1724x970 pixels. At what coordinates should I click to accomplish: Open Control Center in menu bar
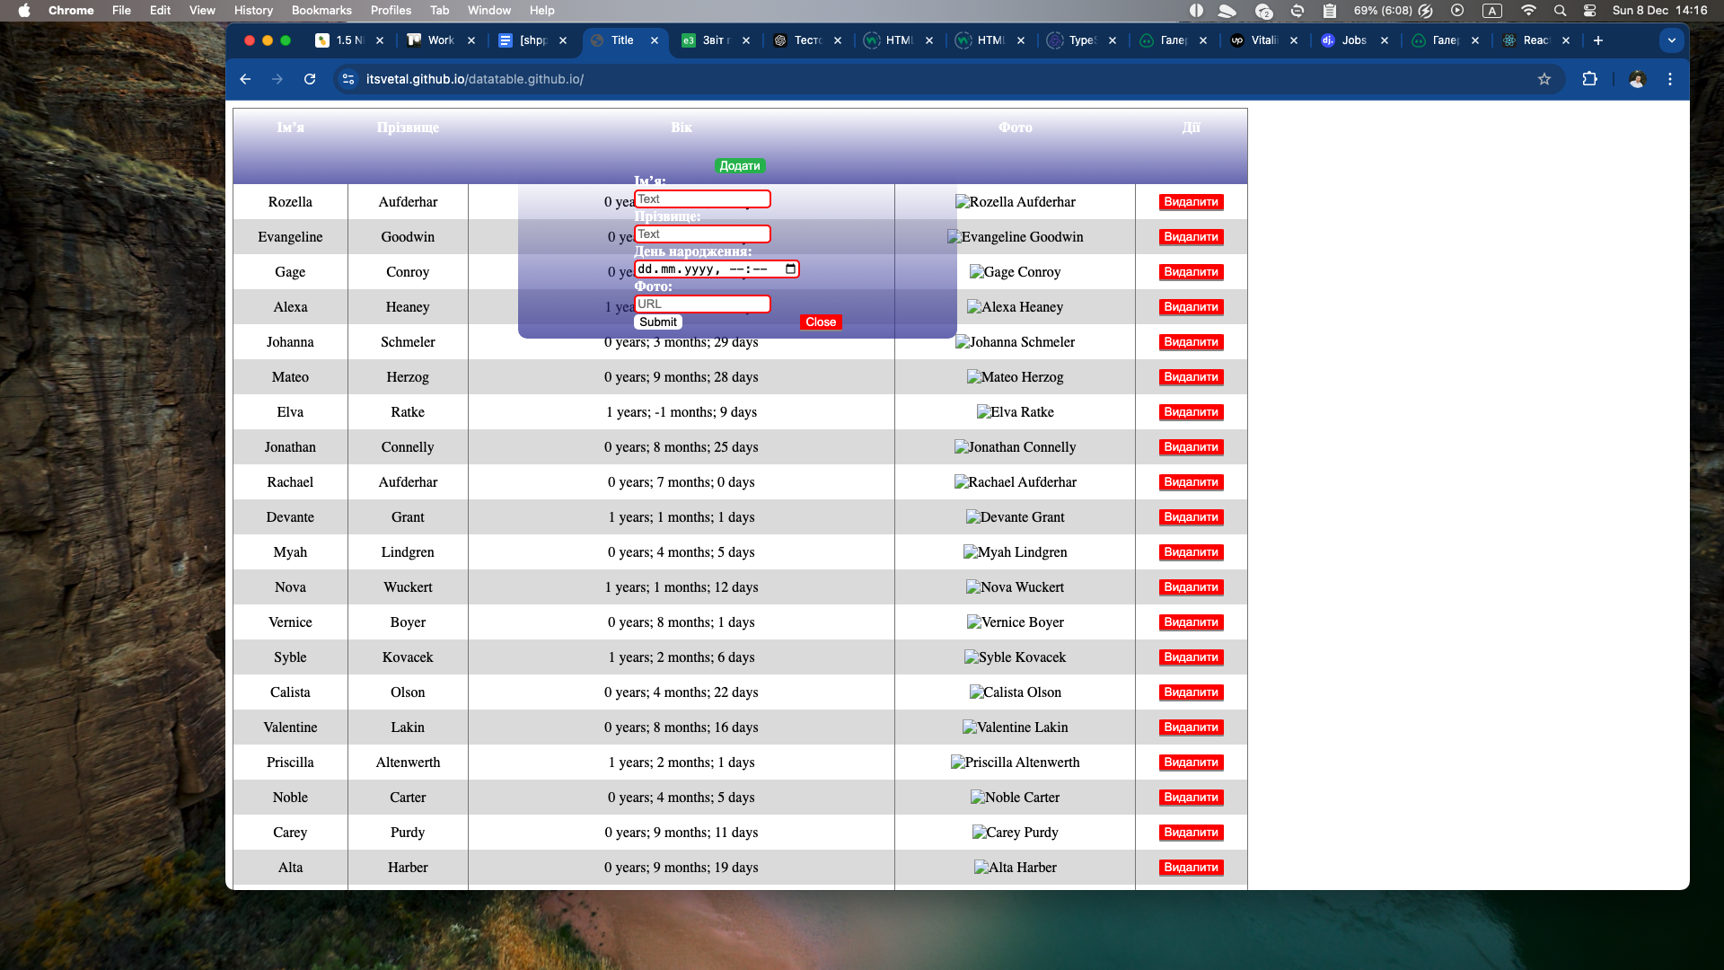(x=1590, y=10)
